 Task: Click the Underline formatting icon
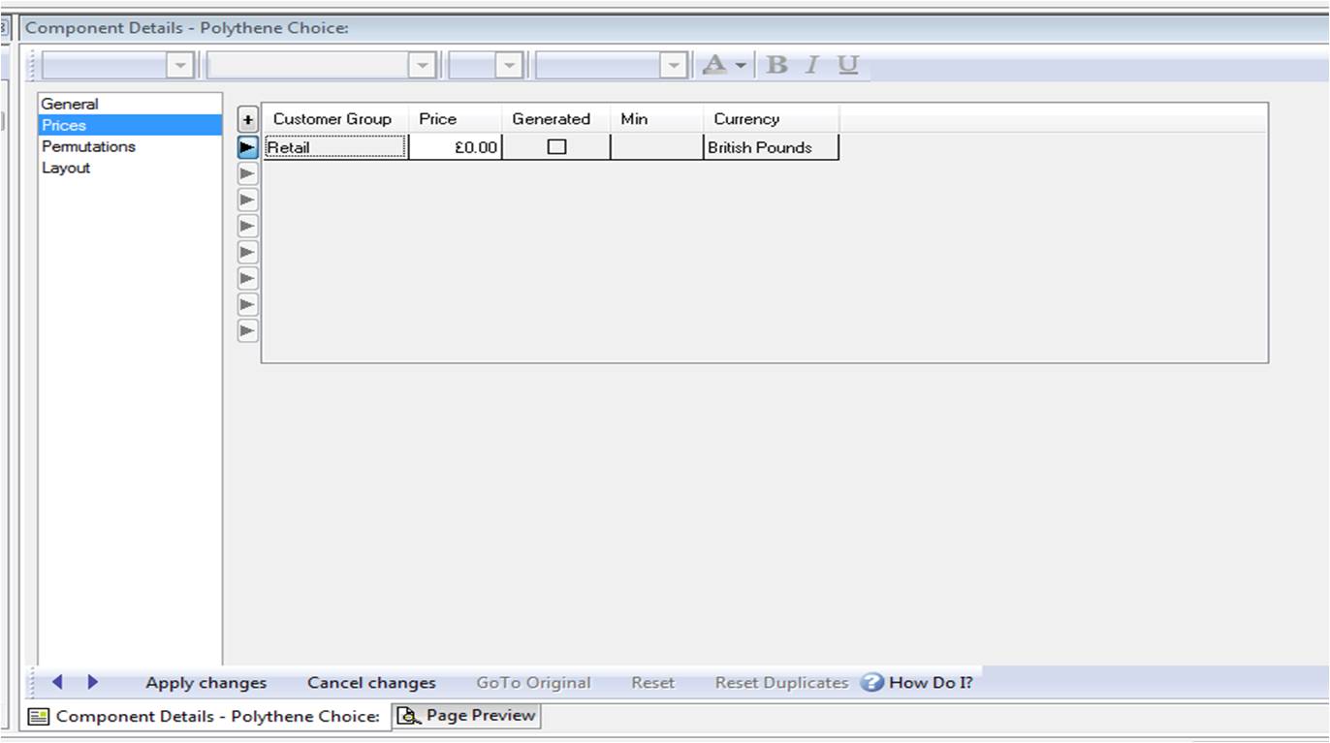coord(848,65)
